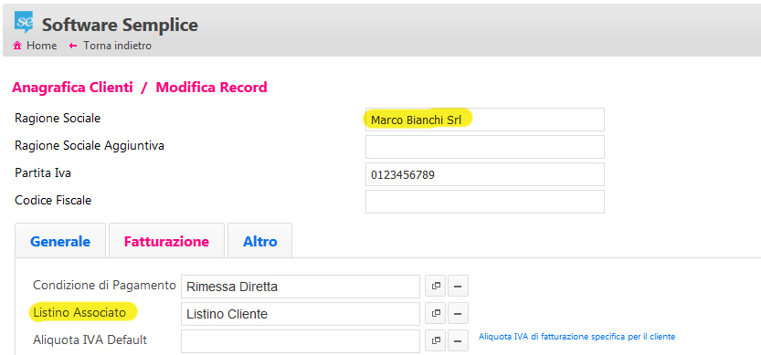Click the Software Semplice title text
The width and height of the screenshot is (761, 355).
coord(120,25)
